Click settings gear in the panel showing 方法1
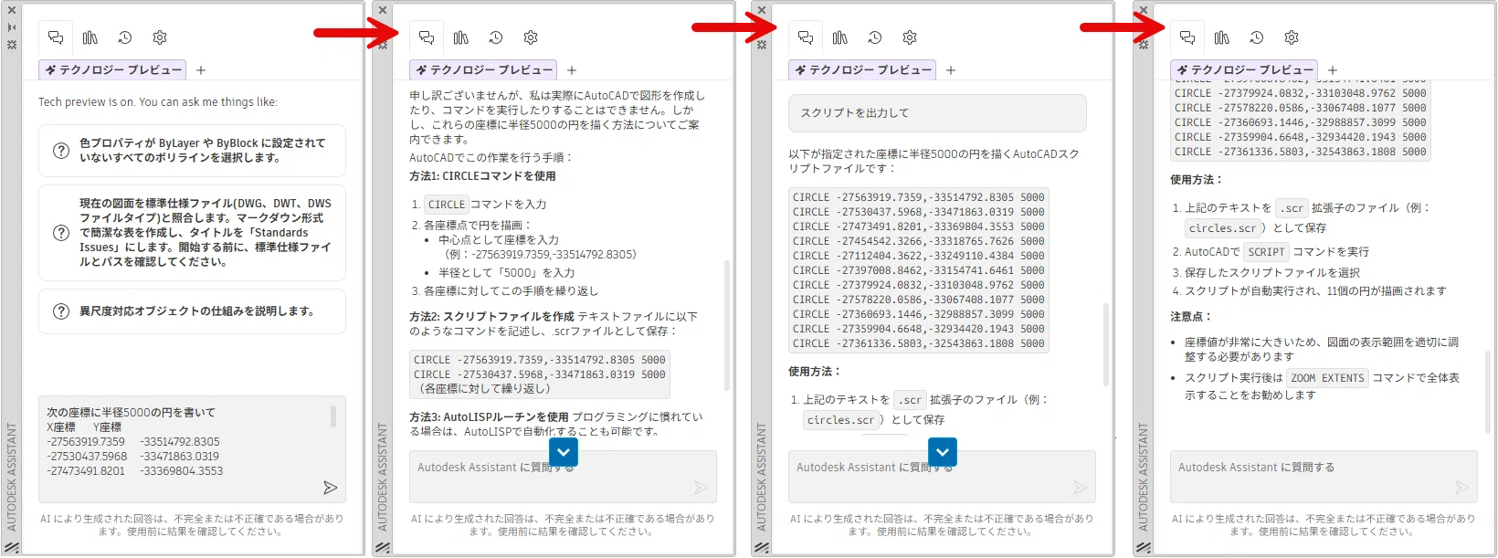1498x558 pixels. [531, 37]
